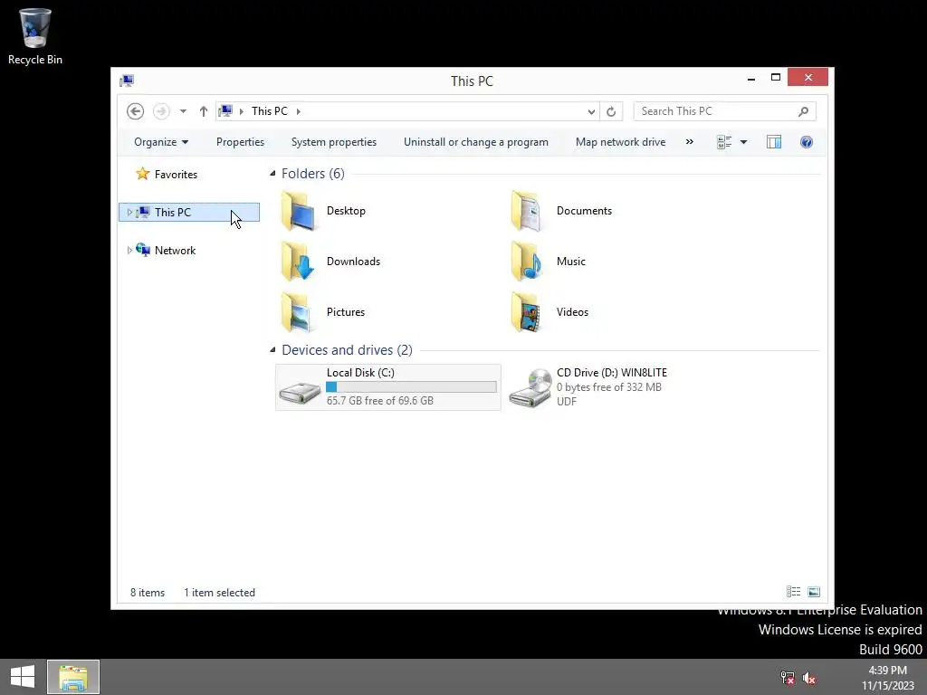
Task: Click the Forward arrow navigation button
Action: [x=161, y=111]
